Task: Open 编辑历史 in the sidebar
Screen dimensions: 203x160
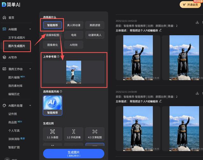Action: (x=14, y=94)
